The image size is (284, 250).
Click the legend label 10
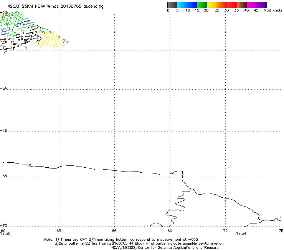pyautogui.click(x=188, y=10)
